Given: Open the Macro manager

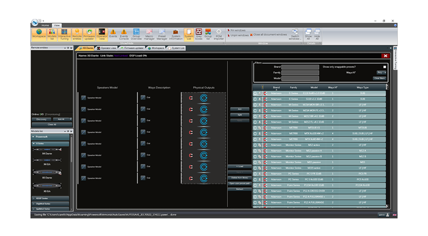Looking at the screenshot, I should [x=149, y=35].
